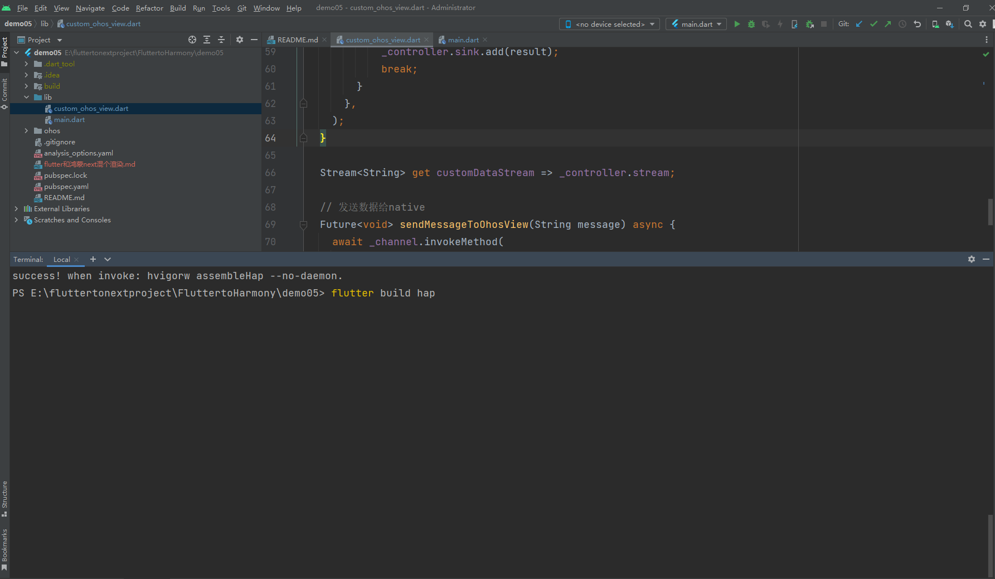995x579 pixels.
Task: Click Git Update Project blue arrow
Action: coord(859,24)
